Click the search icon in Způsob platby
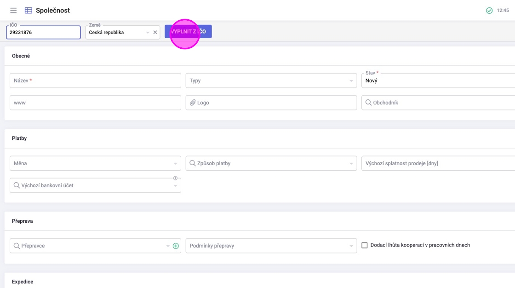The width and height of the screenshot is (515, 288). tap(193, 163)
